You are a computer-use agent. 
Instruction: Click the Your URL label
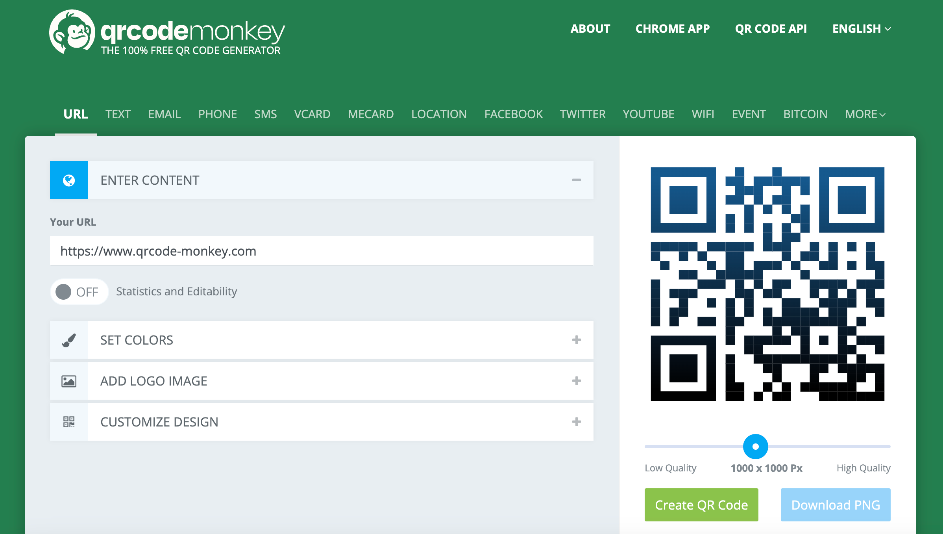73,222
